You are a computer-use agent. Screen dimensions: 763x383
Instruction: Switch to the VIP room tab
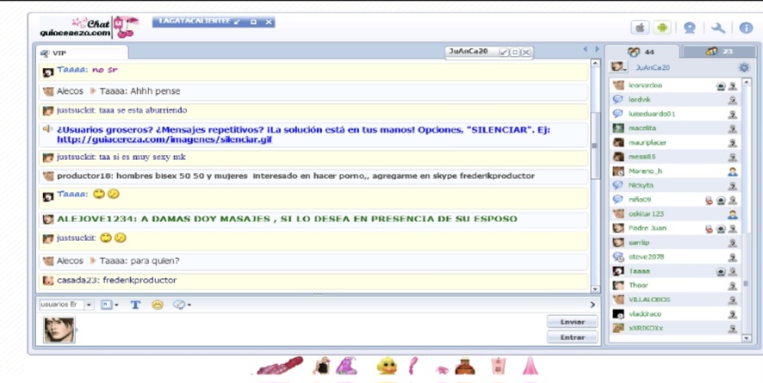click(x=81, y=53)
